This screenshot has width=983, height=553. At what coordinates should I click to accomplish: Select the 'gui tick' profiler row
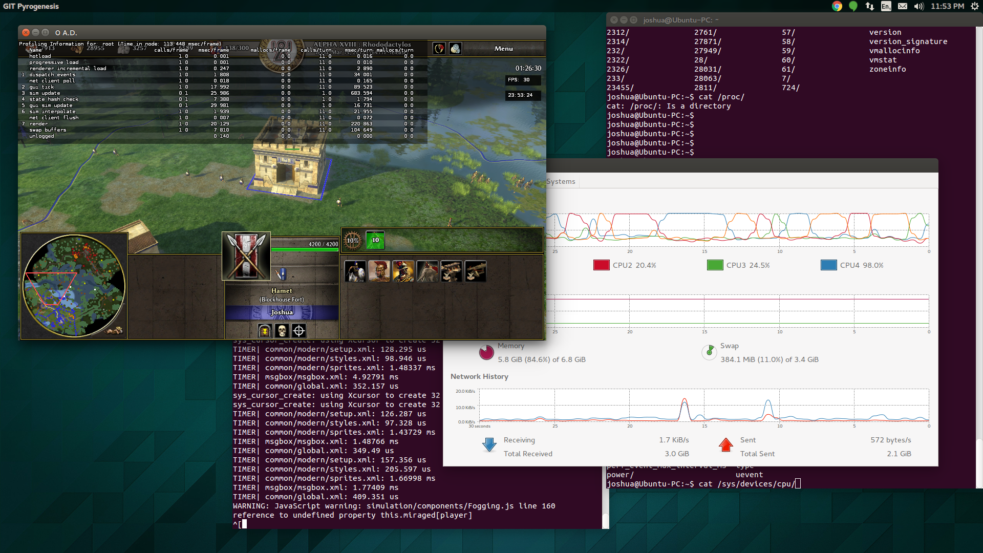click(x=223, y=87)
